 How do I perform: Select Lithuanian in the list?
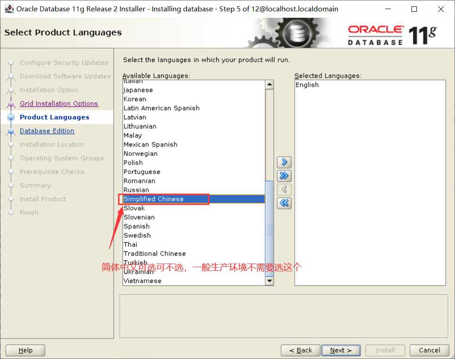194,126
